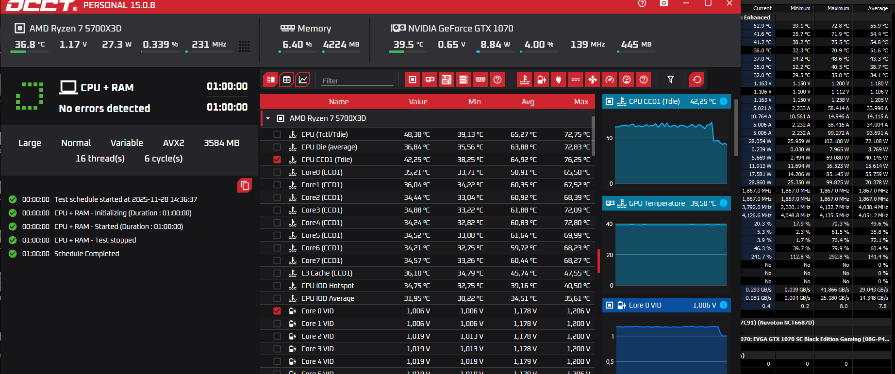Click the 'CPU + RAM - Test stopped' log entry

[x=95, y=240]
